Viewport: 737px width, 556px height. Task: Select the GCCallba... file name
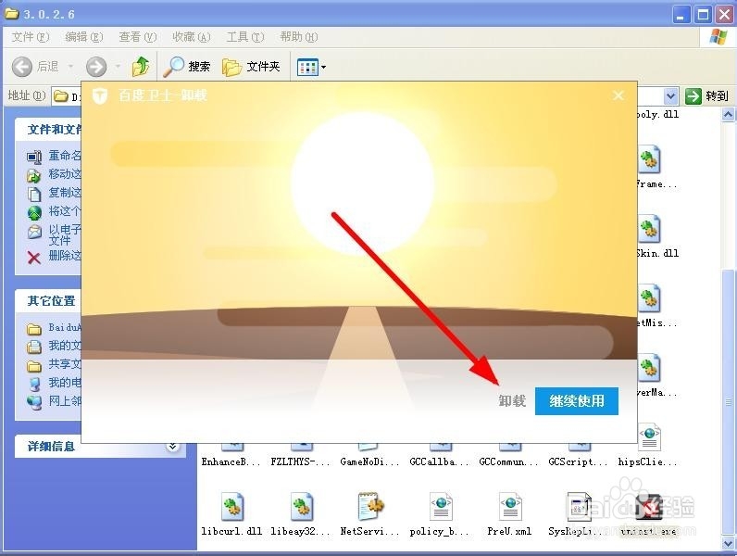pos(440,461)
